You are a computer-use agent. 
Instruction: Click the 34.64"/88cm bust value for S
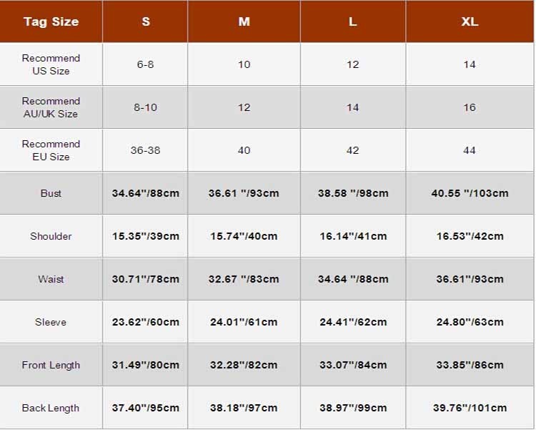146,193
